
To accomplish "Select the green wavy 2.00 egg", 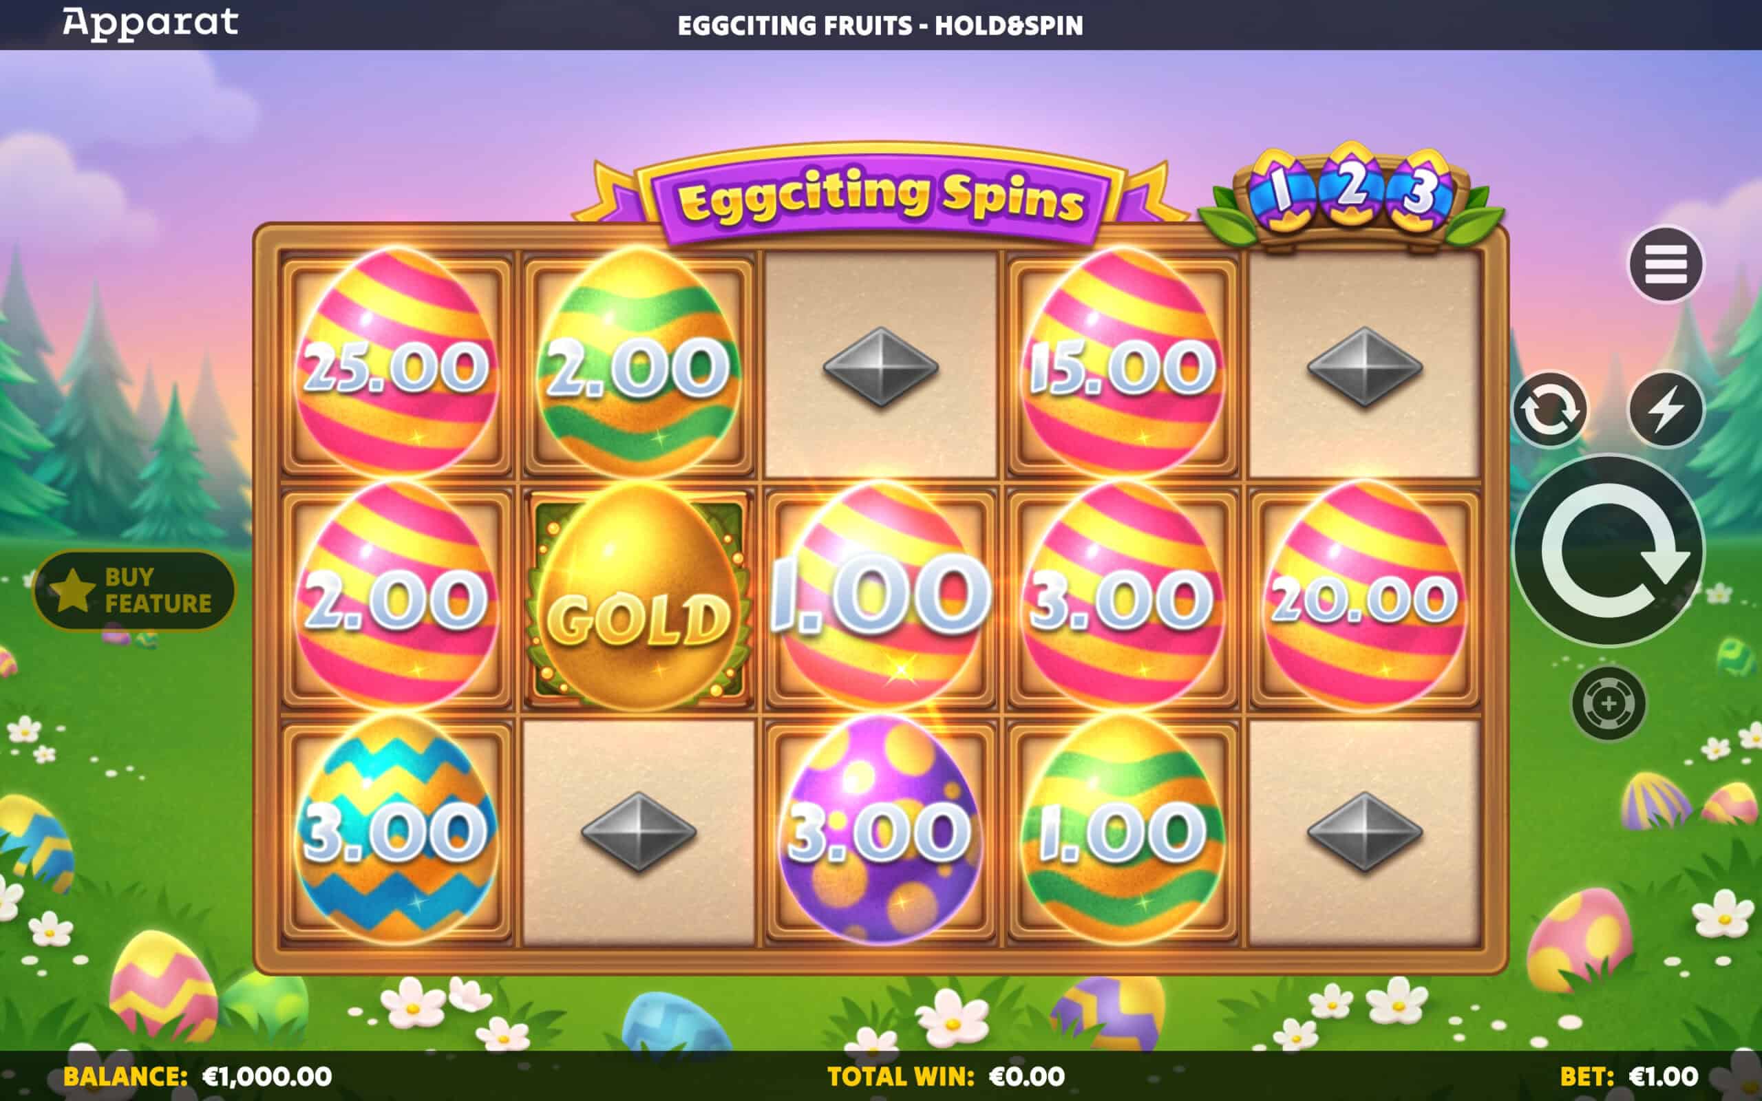I will coord(638,364).
